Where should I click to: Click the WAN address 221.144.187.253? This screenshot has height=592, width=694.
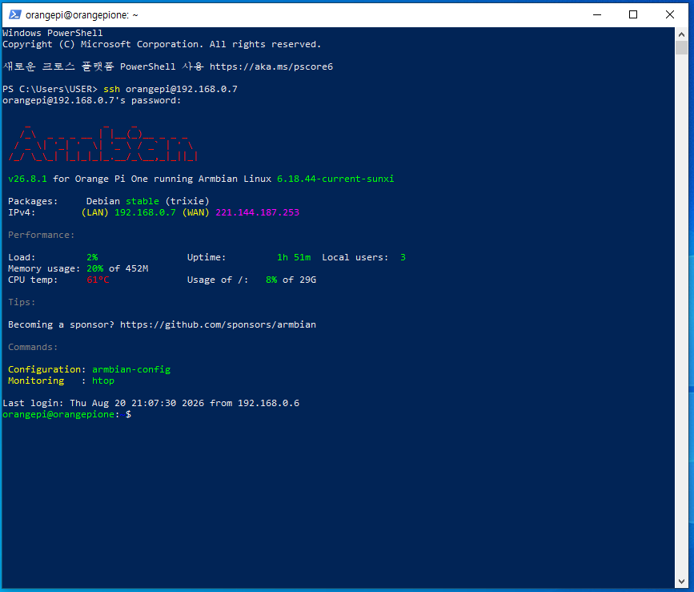[258, 212]
